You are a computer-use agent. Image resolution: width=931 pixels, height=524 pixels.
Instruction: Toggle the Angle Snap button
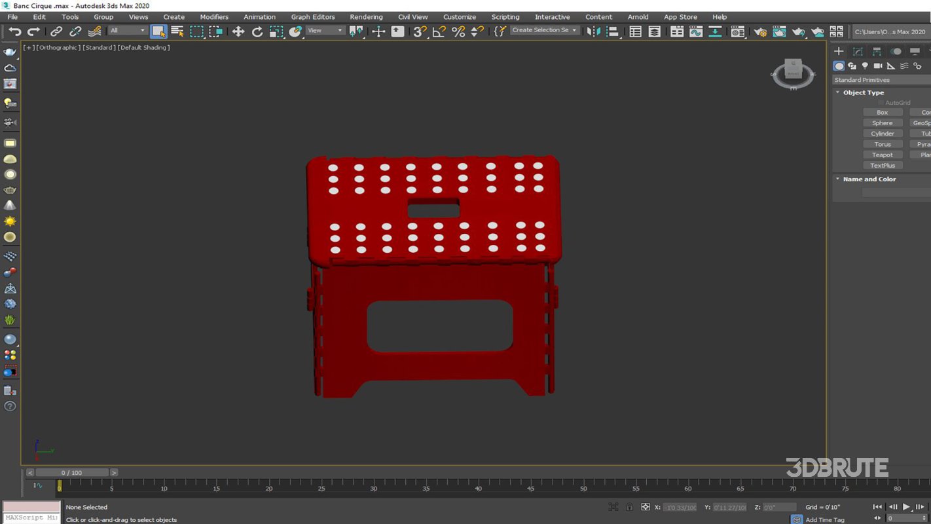pos(439,31)
